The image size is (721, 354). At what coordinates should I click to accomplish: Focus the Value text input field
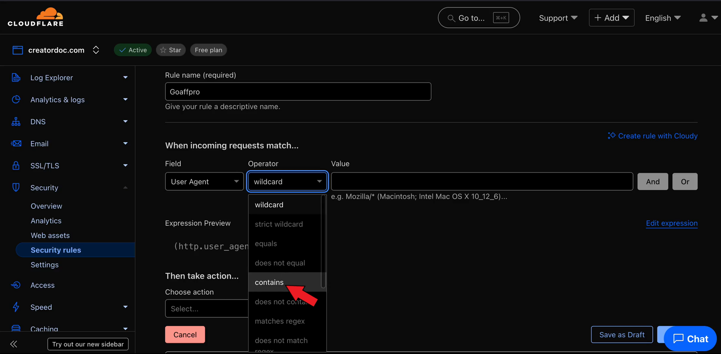[482, 182]
